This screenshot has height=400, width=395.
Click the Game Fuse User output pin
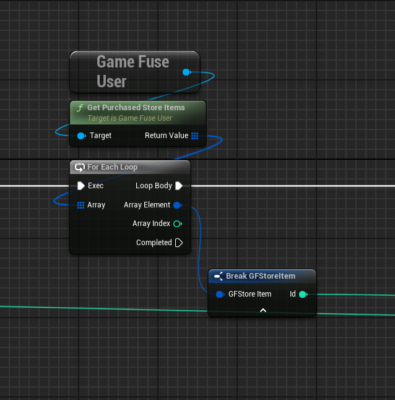pos(186,72)
